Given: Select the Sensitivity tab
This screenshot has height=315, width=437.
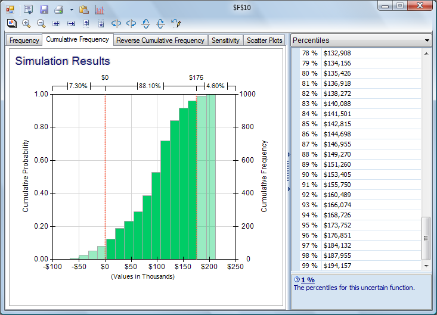Looking at the screenshot, I should click(225, 40).
